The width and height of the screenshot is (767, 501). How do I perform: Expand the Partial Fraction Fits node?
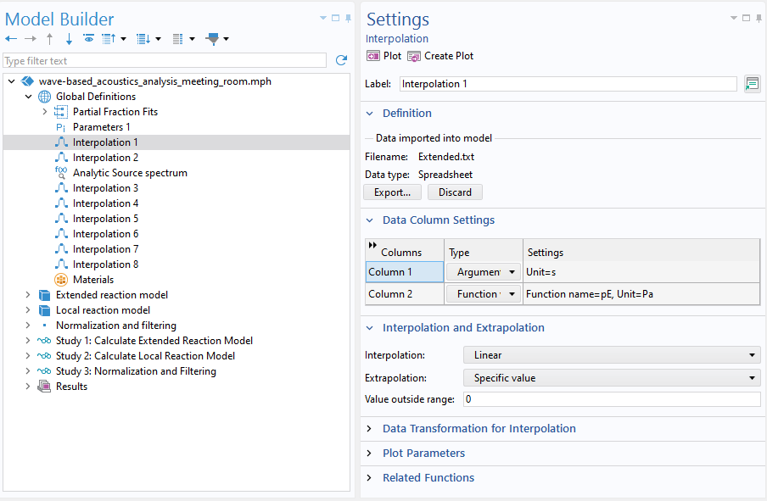44,111
